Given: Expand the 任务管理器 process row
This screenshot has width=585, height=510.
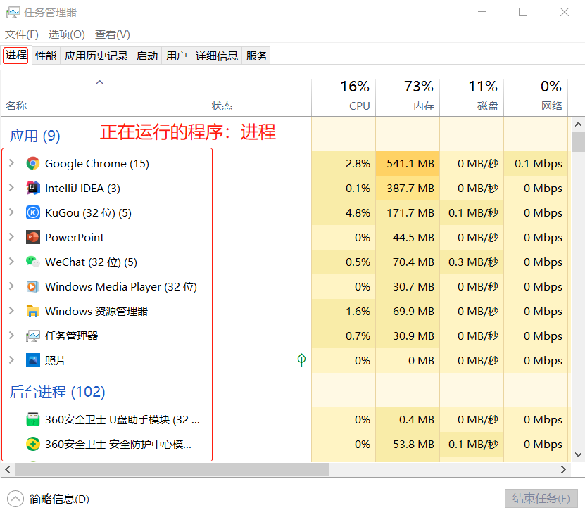Looking at the screenshot, I should 11,336.
